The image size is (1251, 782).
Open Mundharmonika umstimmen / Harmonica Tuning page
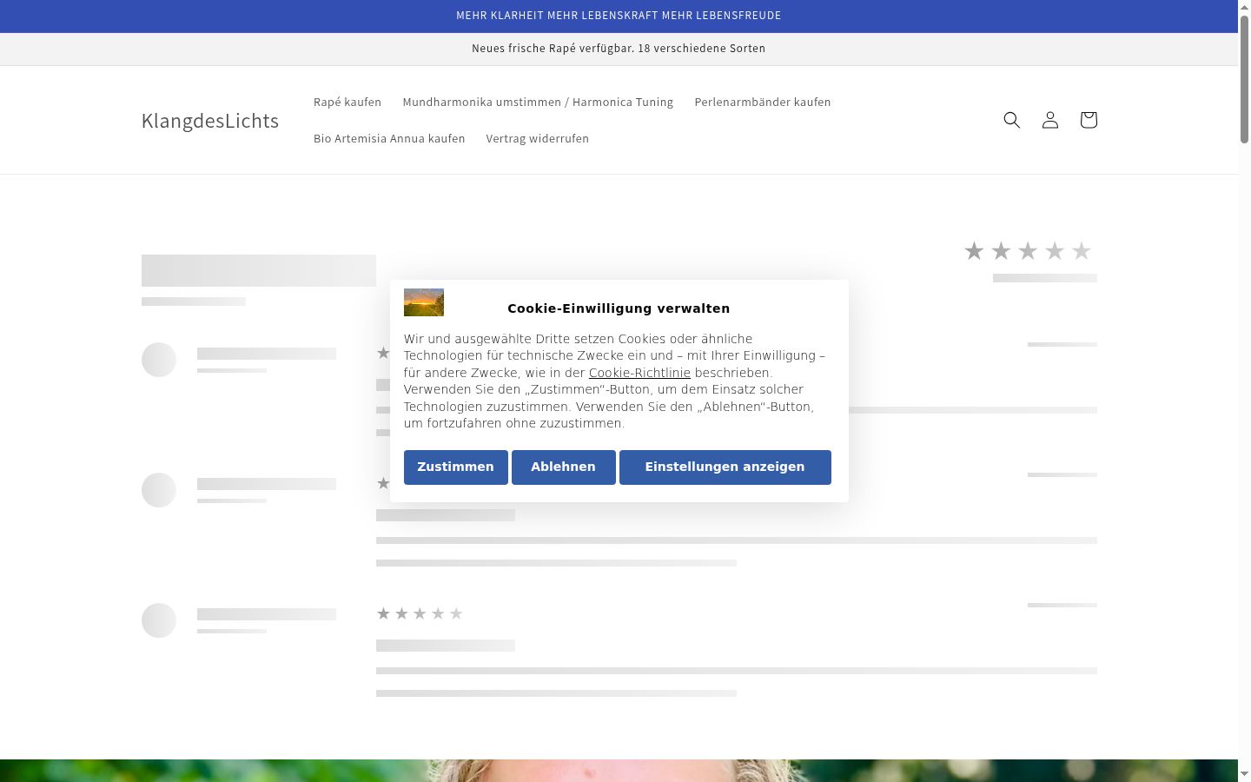538,102
